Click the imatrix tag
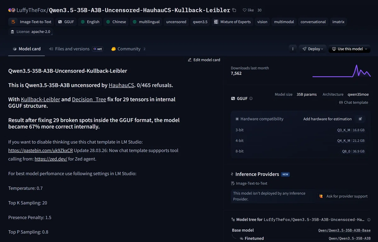The image size is (378, 242). pos(338,22)
